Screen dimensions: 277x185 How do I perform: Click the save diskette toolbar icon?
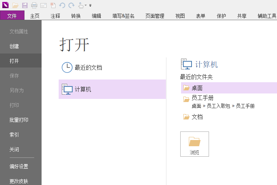pos(25,5)
